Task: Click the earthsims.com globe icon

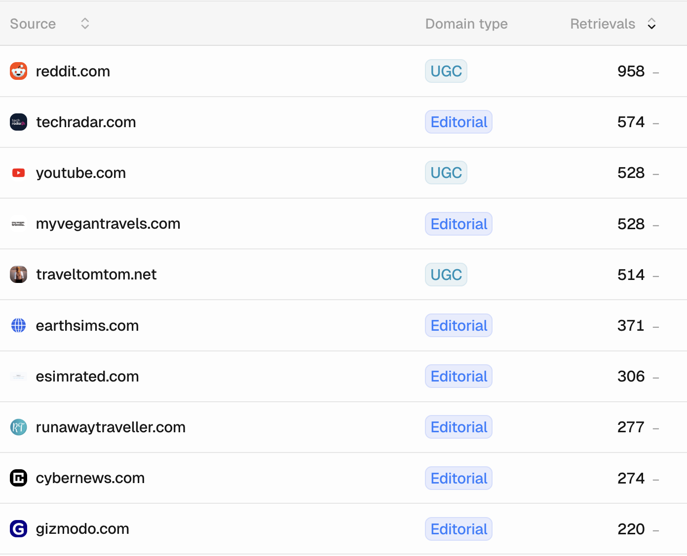Action: (x=19, y=325)
